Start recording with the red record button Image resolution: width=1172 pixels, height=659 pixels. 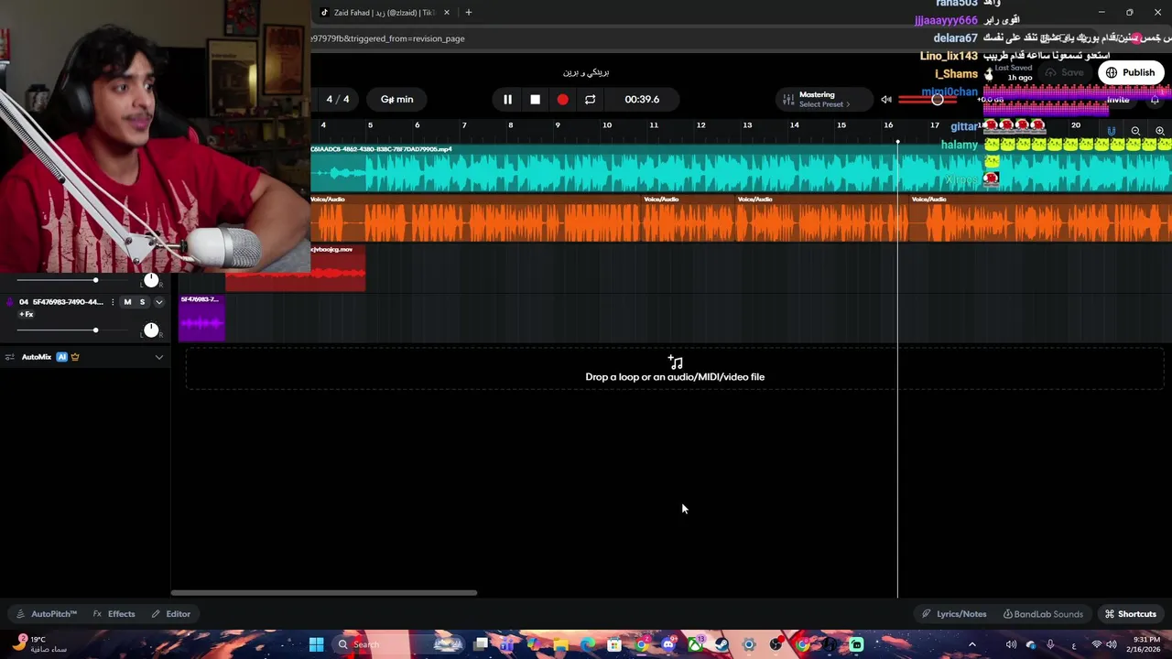click(x=562, y=99)
